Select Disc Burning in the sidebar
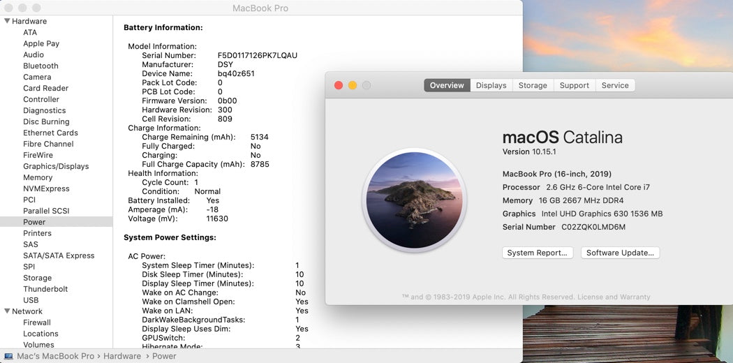This screenshot has height=363, width=733. pyautogui.click(x=46, y=121)
